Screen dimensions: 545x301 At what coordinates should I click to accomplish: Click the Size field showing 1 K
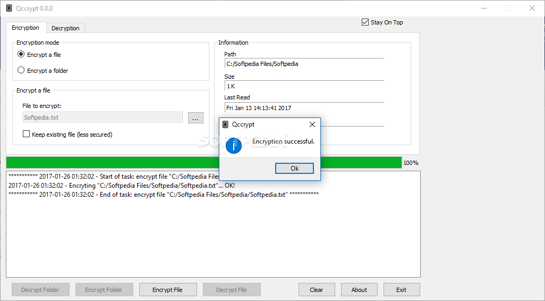coord(304,86)
